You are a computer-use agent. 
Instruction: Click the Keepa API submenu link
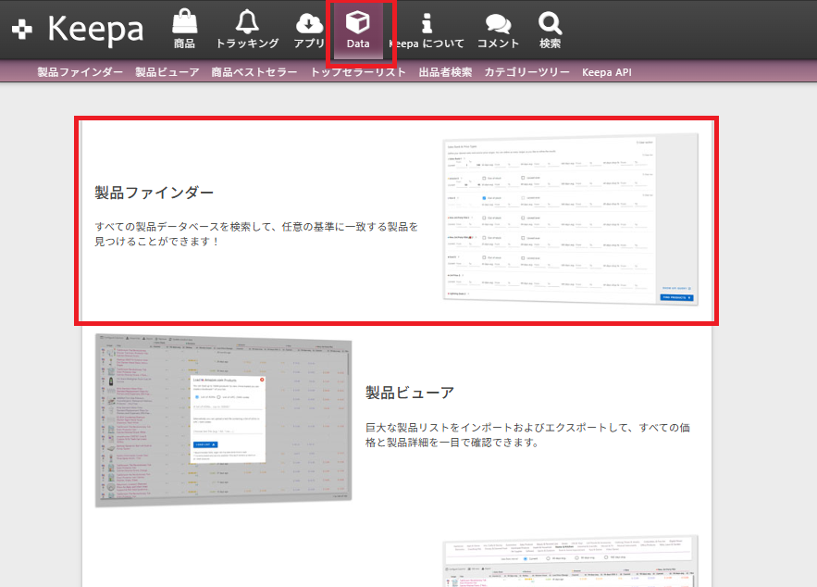tap(607, 72)
